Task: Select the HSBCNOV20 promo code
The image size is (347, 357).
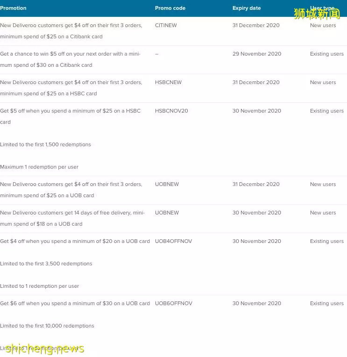Action: pyautogui.click(x=171, y=111)
